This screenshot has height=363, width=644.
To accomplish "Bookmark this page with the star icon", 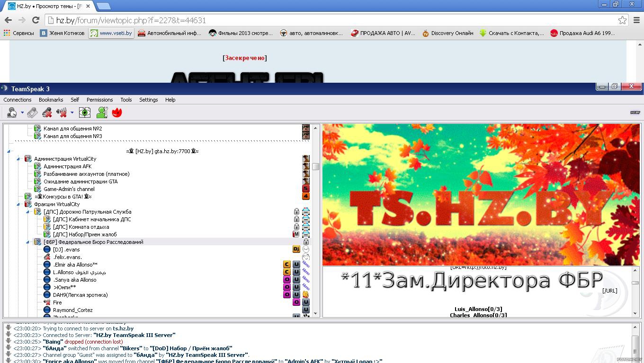I will (x=622, y=20).
